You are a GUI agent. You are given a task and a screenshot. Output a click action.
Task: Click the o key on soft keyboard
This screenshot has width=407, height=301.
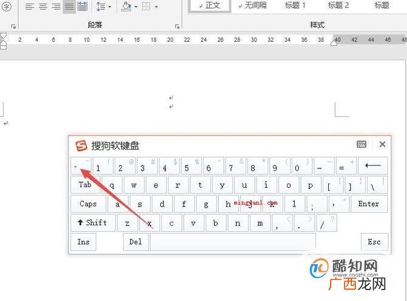(x=288, y=185)
